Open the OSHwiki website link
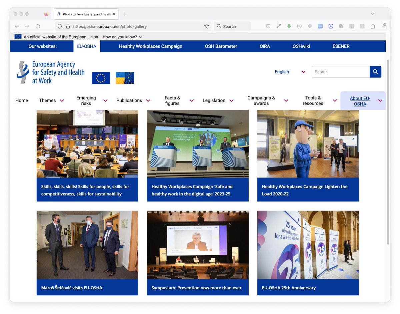Viewport: 400px width, 314px height. (301, 46)
